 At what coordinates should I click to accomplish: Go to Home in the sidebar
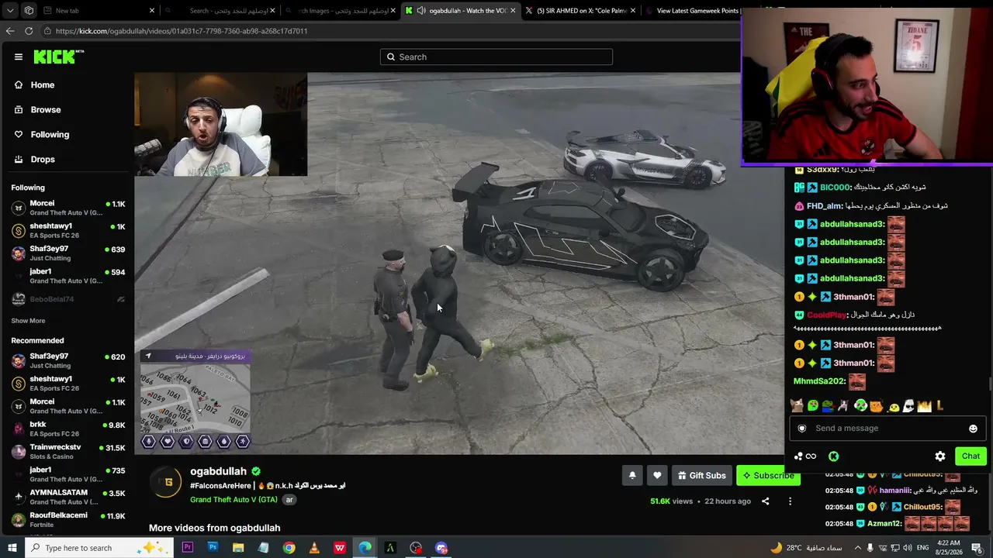coord(43,84)
